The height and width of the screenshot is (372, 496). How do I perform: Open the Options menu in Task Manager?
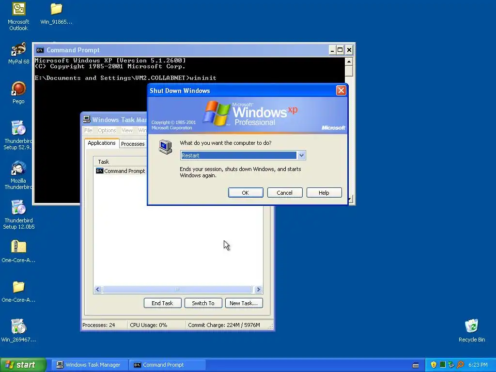(107, 130)
